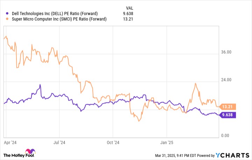Click the Dell 9.638 legend value

pyautogui.click(x=128, y=14)
